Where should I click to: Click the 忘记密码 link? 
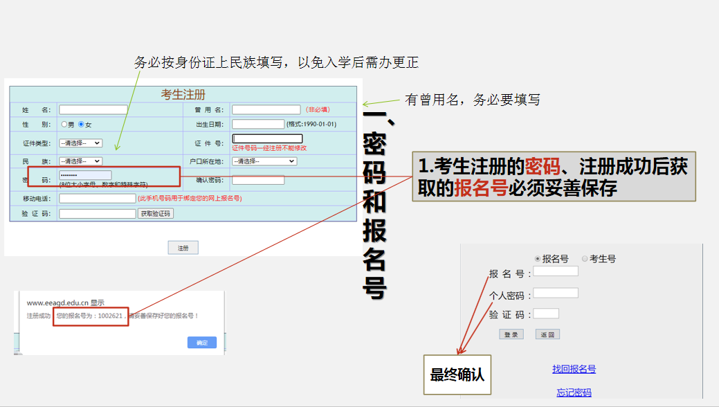coord(572,392)
